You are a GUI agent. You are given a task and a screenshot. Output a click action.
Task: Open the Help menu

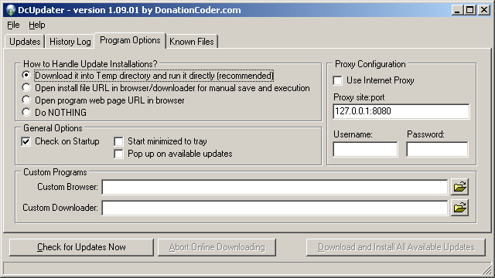click(x=36, y=25)
